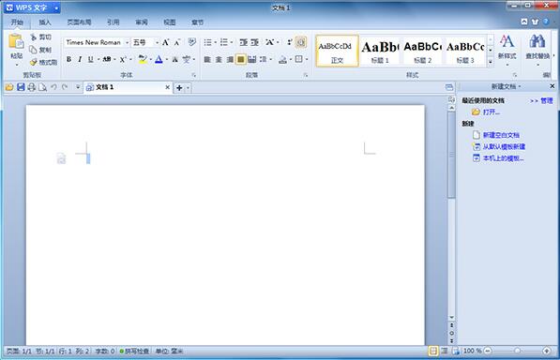Select the Format Painter brush icon
Viewport: 560px width, 360px height.
(x=34, y=63)
